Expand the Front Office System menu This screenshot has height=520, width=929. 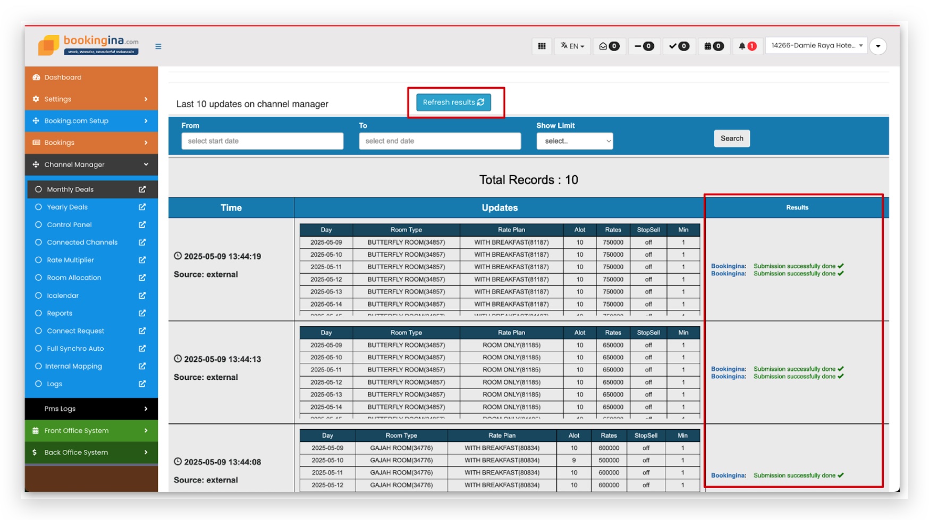(91, 431)
